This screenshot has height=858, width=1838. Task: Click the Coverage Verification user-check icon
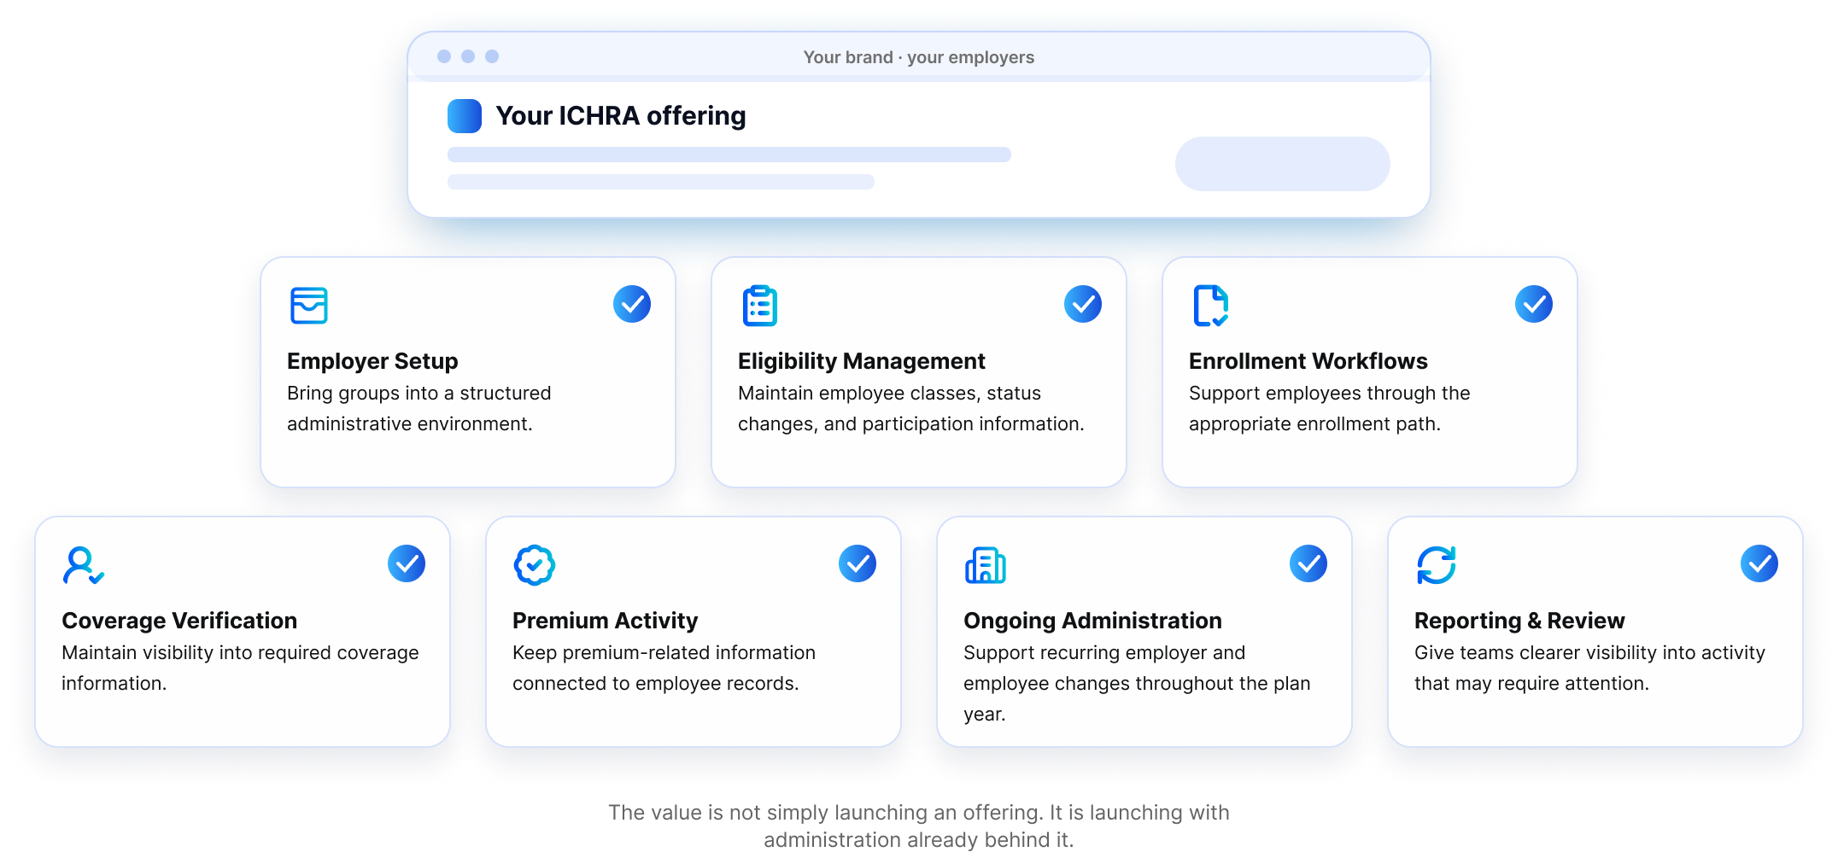[x=84, y=565]
